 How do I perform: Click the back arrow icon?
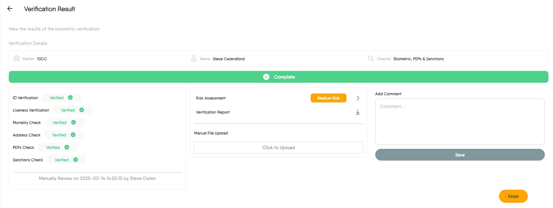(10, 9)
